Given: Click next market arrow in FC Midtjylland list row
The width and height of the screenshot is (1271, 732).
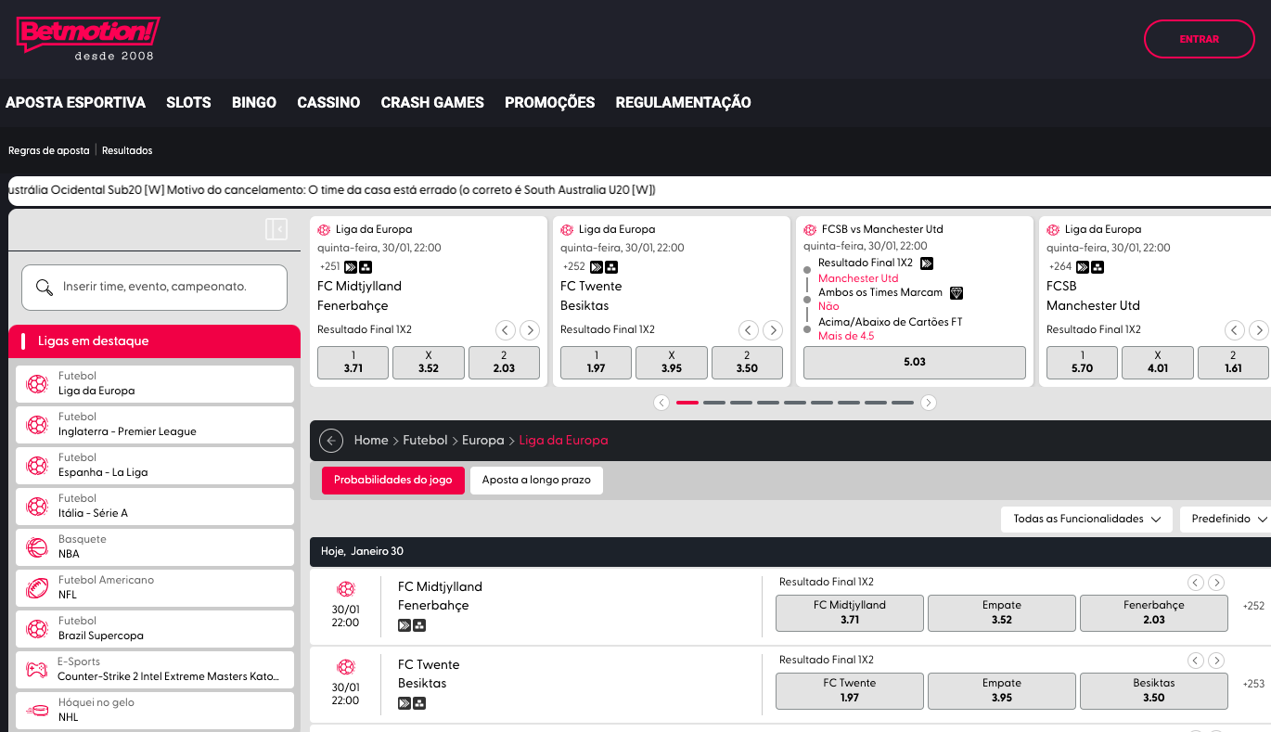Looking at the screenshot, I should pos(1216,583).
